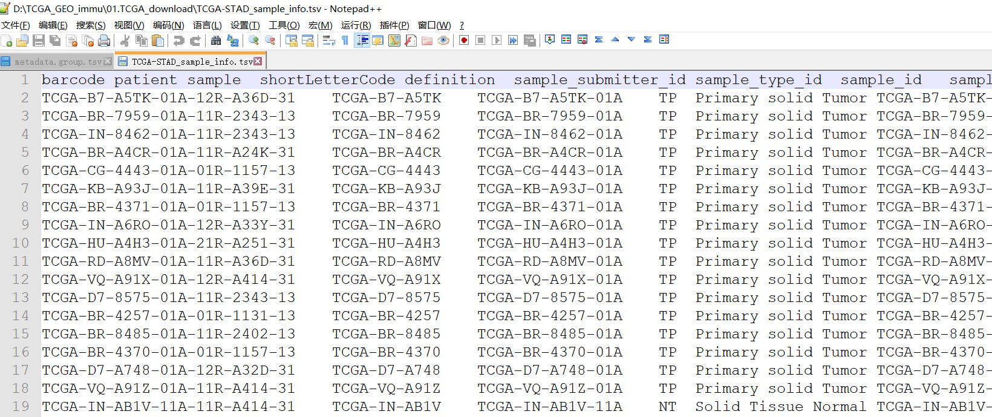
Task: Go to next difference down arrow
Action: [x=631, y=39]
